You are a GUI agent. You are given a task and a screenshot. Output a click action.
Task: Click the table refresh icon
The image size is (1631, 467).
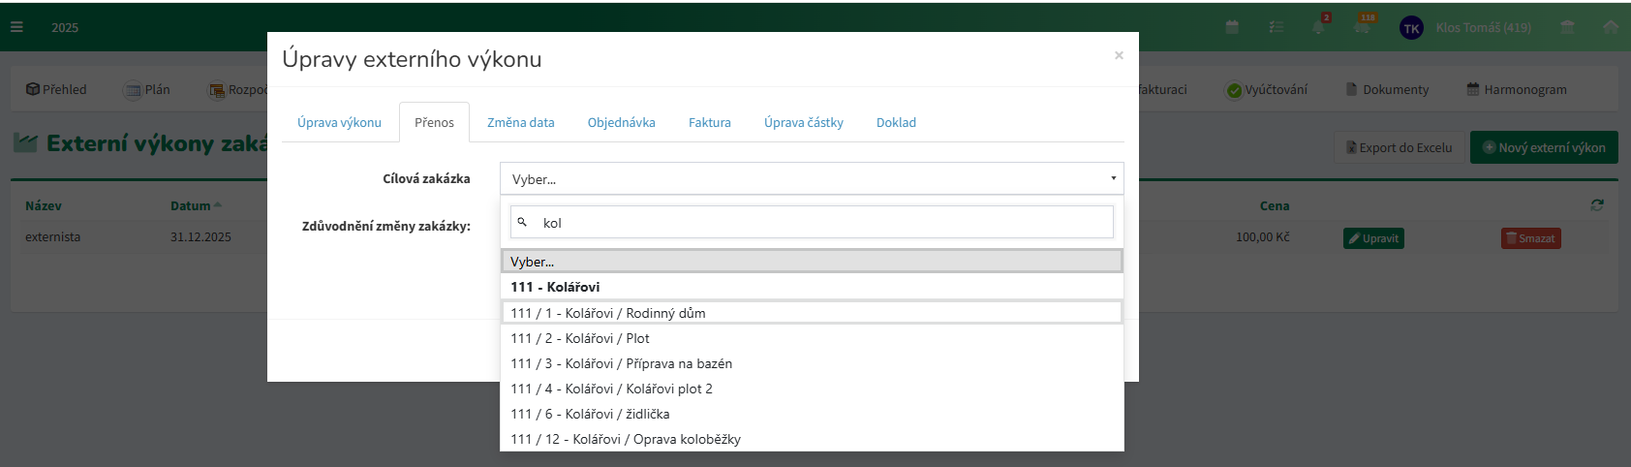pyautogui.click(x=1596, y=205)
